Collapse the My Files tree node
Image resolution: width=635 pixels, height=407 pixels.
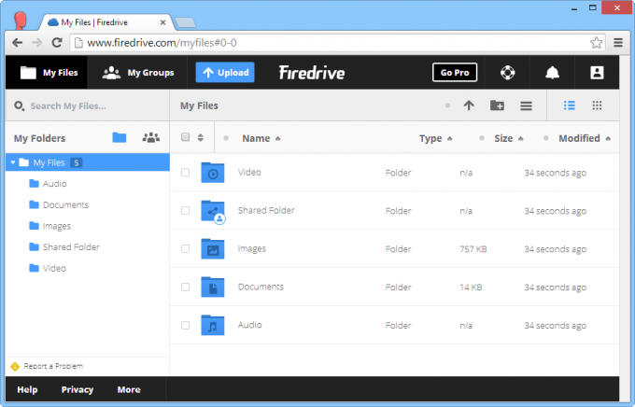13,162
